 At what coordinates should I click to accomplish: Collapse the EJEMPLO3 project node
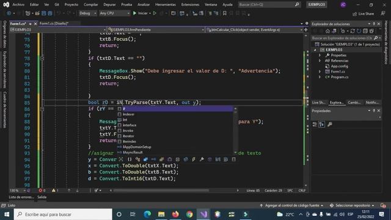[x=315, y=50]
